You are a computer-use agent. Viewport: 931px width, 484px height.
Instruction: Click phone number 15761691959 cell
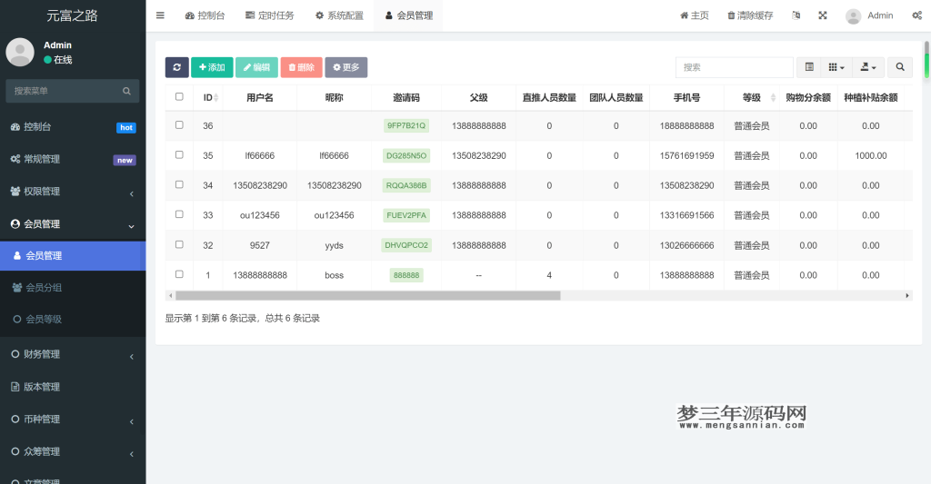pos(687,156)
